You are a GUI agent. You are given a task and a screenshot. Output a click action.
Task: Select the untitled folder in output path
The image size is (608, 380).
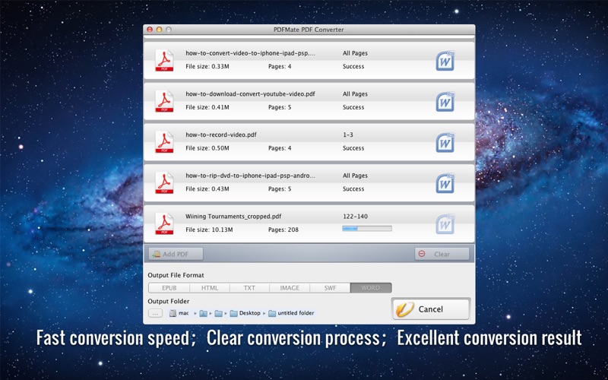point(291,313)
